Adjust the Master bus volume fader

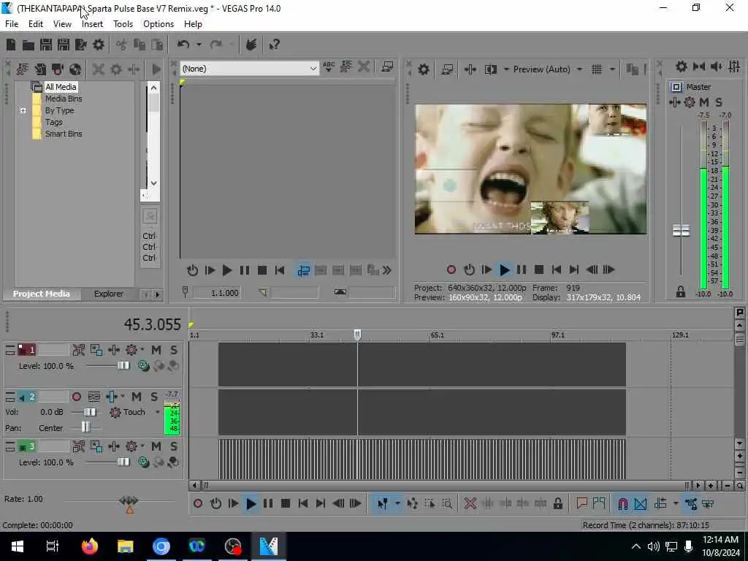tap(681, 231)
